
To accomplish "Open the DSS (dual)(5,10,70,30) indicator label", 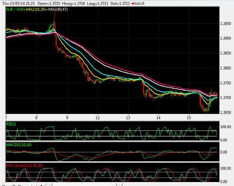I will point(25,166).
